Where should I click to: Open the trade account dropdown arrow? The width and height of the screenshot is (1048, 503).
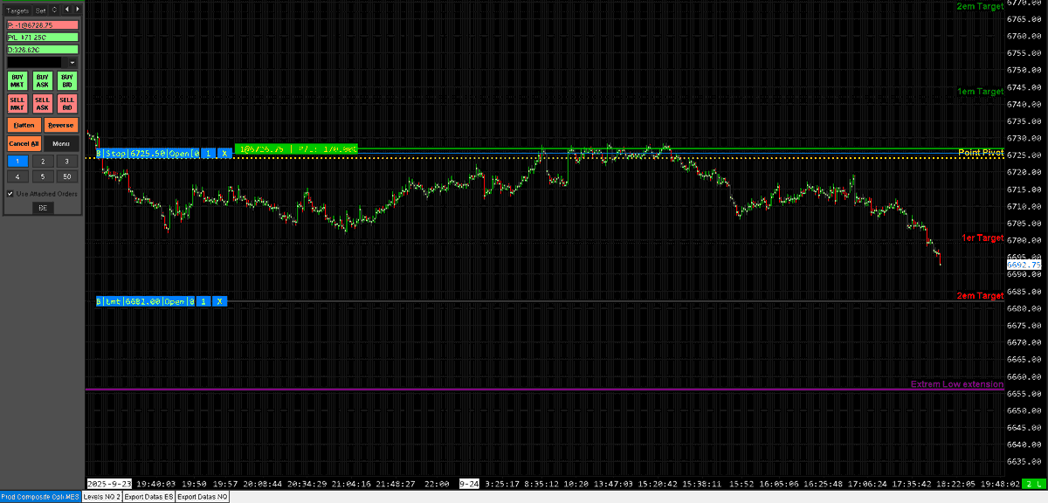[72, 63]
